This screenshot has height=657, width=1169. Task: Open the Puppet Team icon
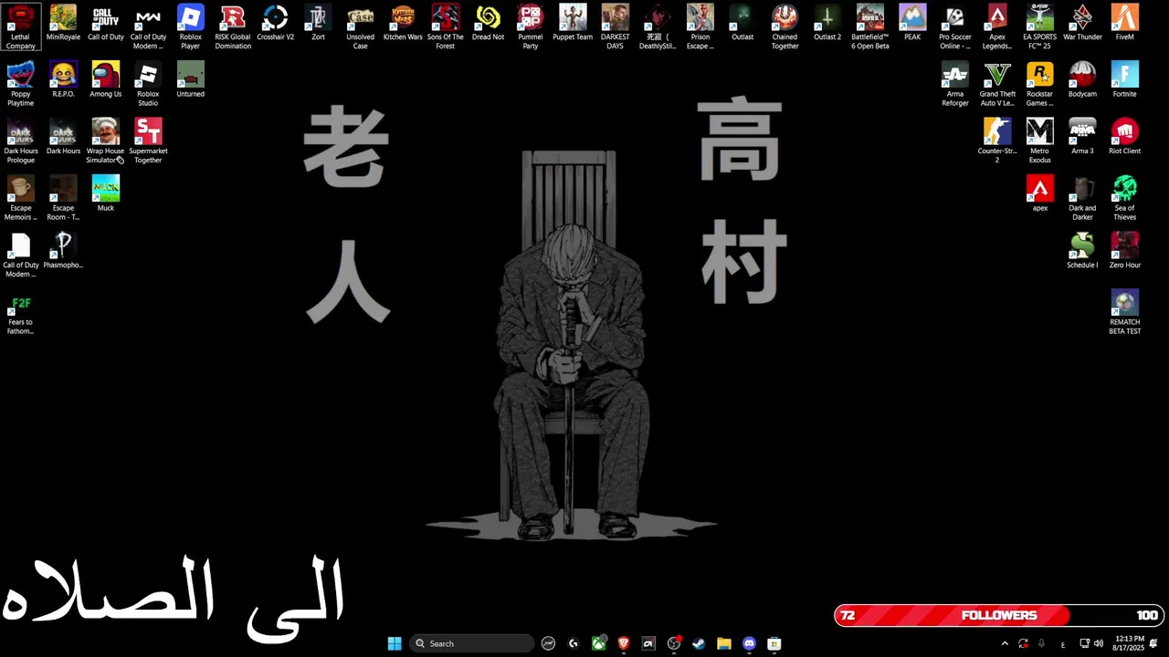[573, 24]
